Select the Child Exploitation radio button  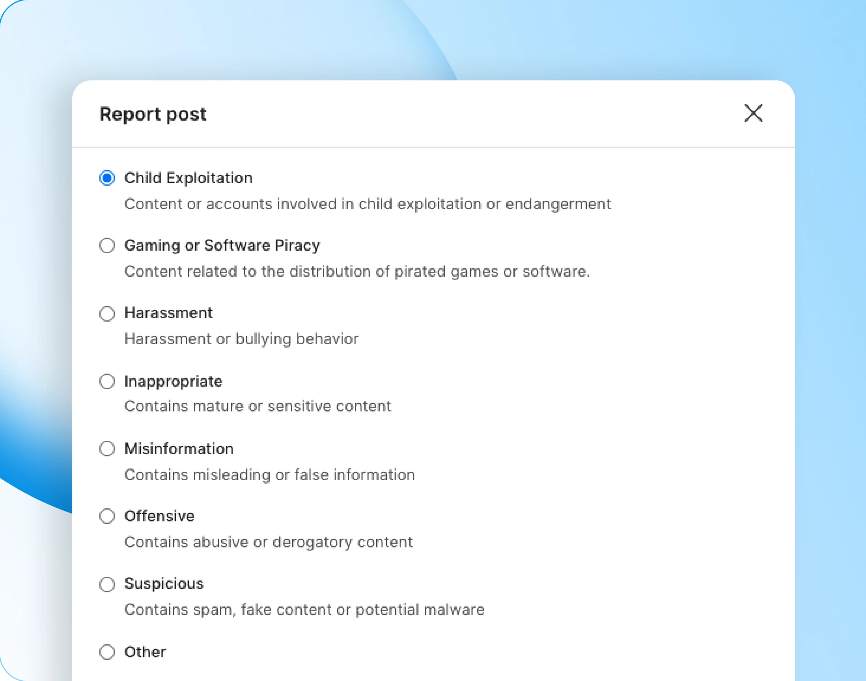[107, 178]
